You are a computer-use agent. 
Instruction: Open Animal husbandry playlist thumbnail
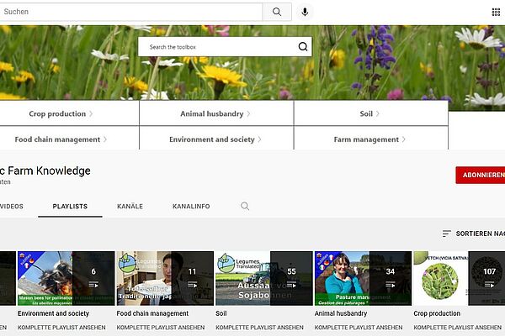coord(363,278)
